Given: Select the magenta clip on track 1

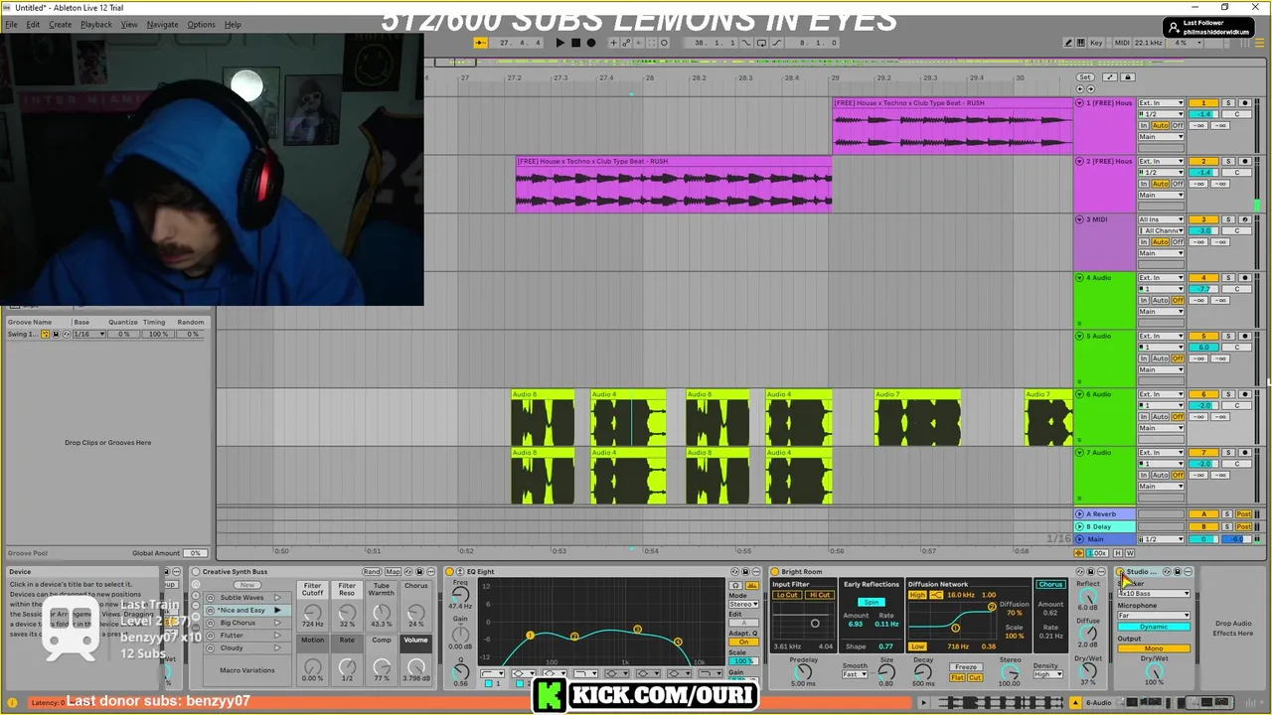Looking at the screenshot, I should click(x=952, y=126).
